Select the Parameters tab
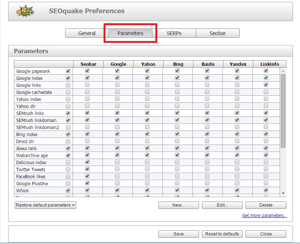This screenshot has height=244, width=300. tap(130, 33)
